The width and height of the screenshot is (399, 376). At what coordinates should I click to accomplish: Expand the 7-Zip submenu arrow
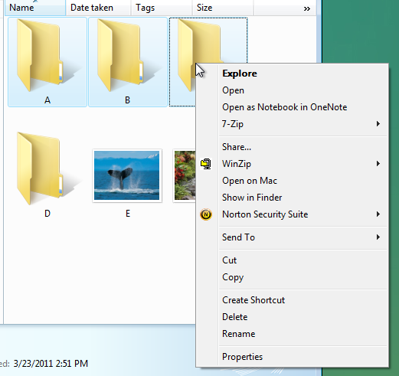pyautogui.click(x=378, y=124)
